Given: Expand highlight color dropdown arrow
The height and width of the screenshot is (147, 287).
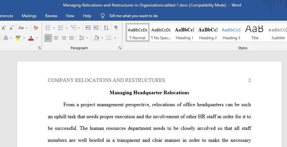Looking at the screenshot, I should [x=24, y=38].
